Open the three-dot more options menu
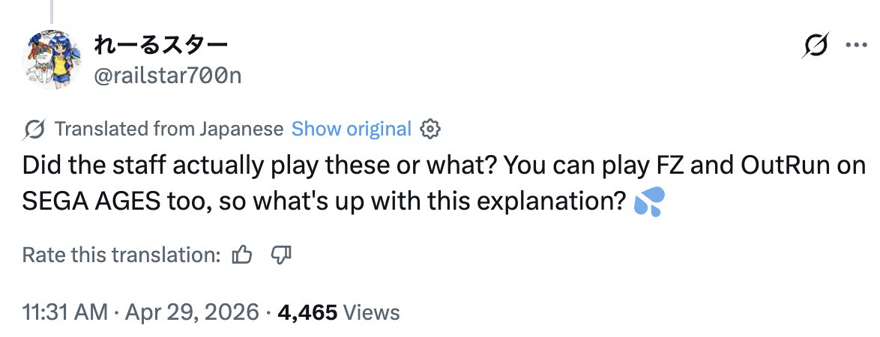Viewport: 880px width, 337px height. [x=855, y=45]
